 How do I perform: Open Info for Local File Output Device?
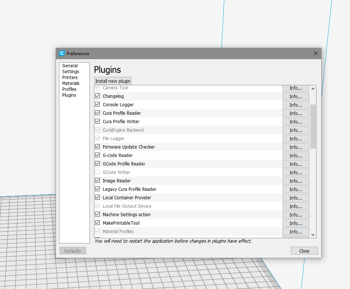point(296,207)
